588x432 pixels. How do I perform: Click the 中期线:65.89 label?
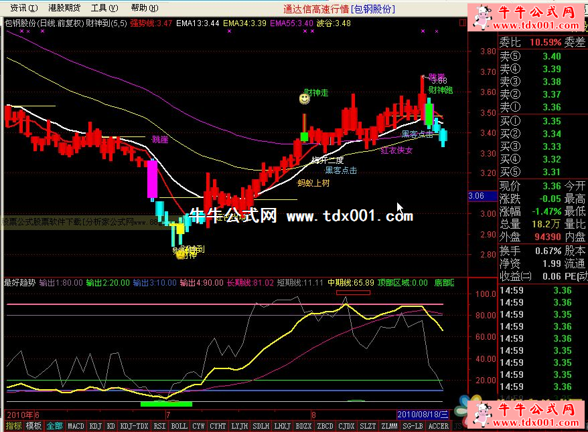[351, 283]
